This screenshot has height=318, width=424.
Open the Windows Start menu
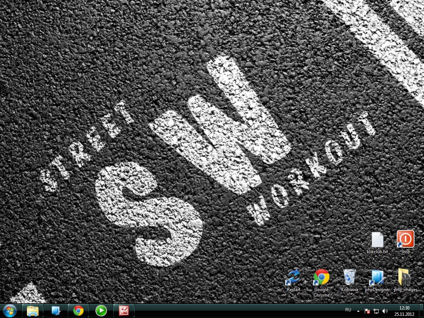(x=9, y=311)
